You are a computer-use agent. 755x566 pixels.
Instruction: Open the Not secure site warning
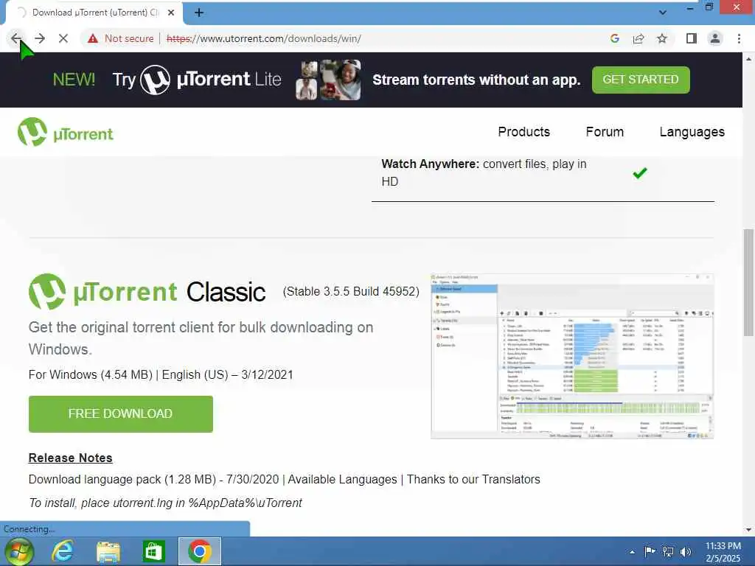pos(121,38)
